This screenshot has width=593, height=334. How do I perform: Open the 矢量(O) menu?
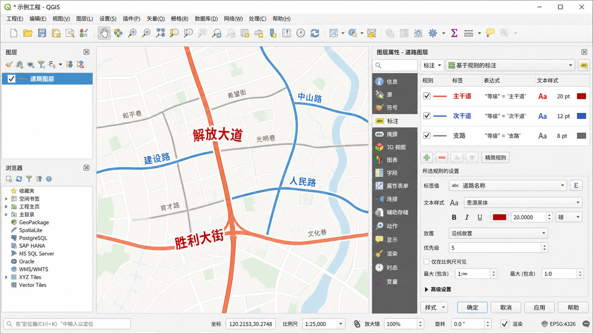coord(156,18)
